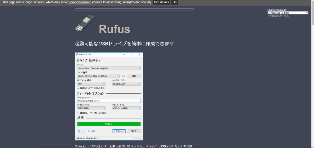
Task: Open the Change language dropdown set to Japanese
Action: (288, 13)
